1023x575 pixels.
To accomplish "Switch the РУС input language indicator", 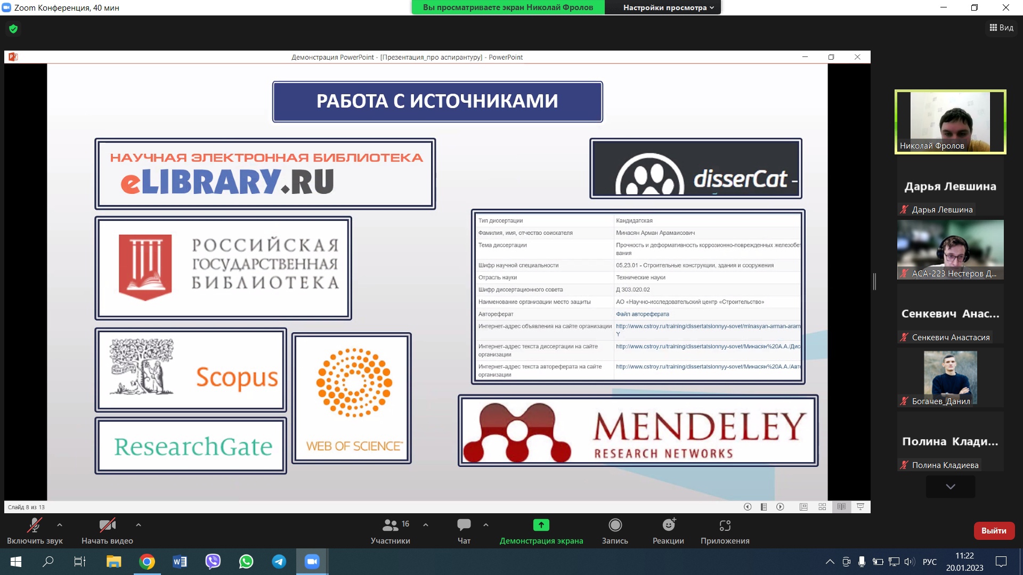I will point(930,562).
